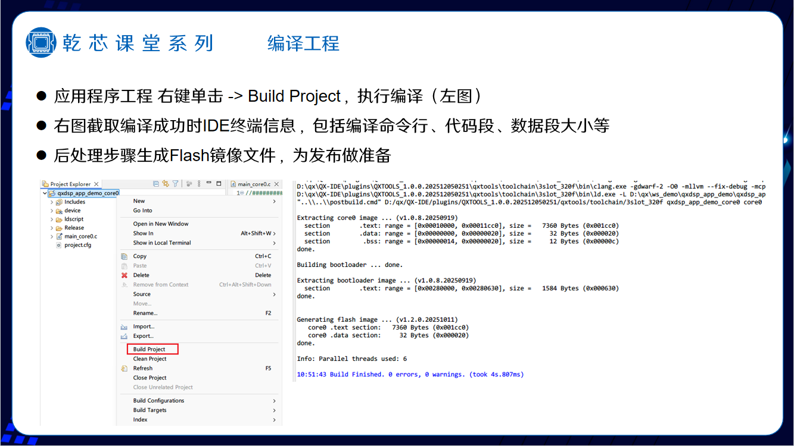794x446 pixels.
Task: Click the Focus on Active Task icon
Action: click(189, 184)
